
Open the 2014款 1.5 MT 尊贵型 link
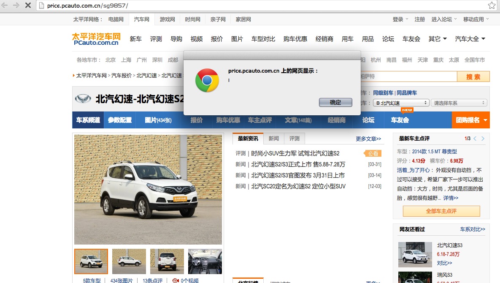[434, 152]
